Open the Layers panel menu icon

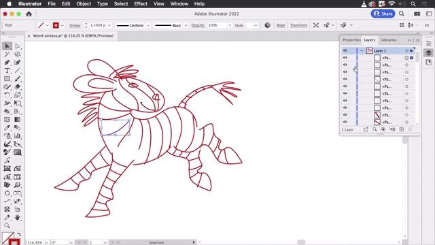click(x=417, y=40)
